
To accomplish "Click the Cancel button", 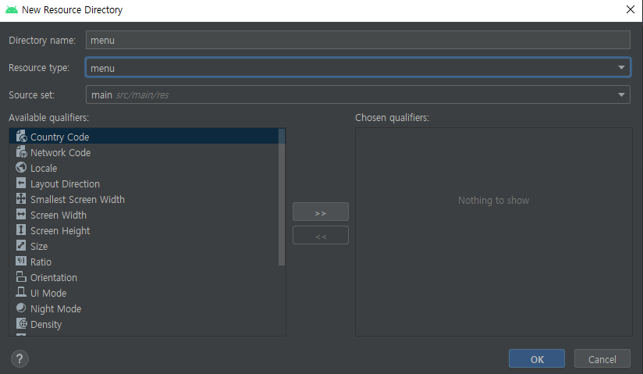I will point(602,359).
